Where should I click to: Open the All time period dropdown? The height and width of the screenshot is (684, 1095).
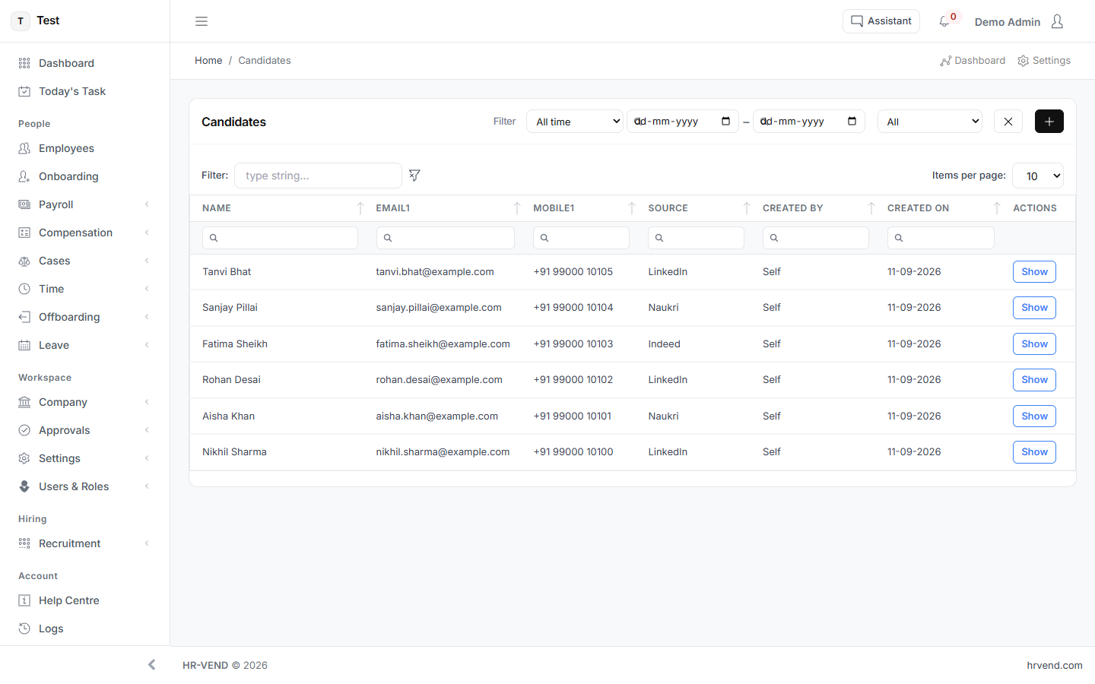coord(575,122)
